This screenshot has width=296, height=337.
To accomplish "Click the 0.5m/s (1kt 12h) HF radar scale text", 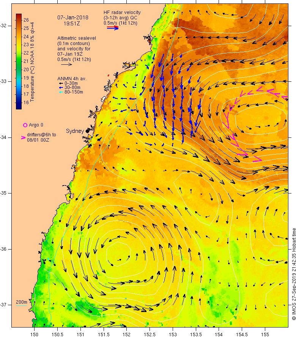I will pos(120,23).
